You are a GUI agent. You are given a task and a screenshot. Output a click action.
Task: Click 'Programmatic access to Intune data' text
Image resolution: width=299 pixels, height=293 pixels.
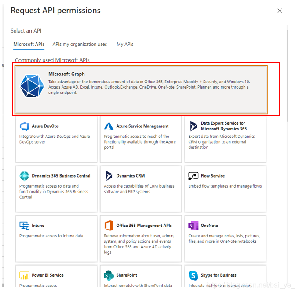(51, 236)
